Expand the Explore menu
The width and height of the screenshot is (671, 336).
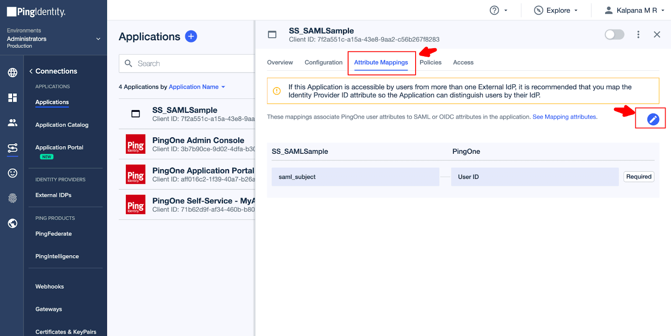(556, 10)
